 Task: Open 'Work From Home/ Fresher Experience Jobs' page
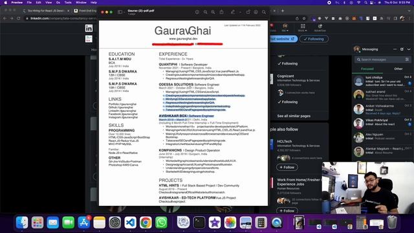pos(298,182)
